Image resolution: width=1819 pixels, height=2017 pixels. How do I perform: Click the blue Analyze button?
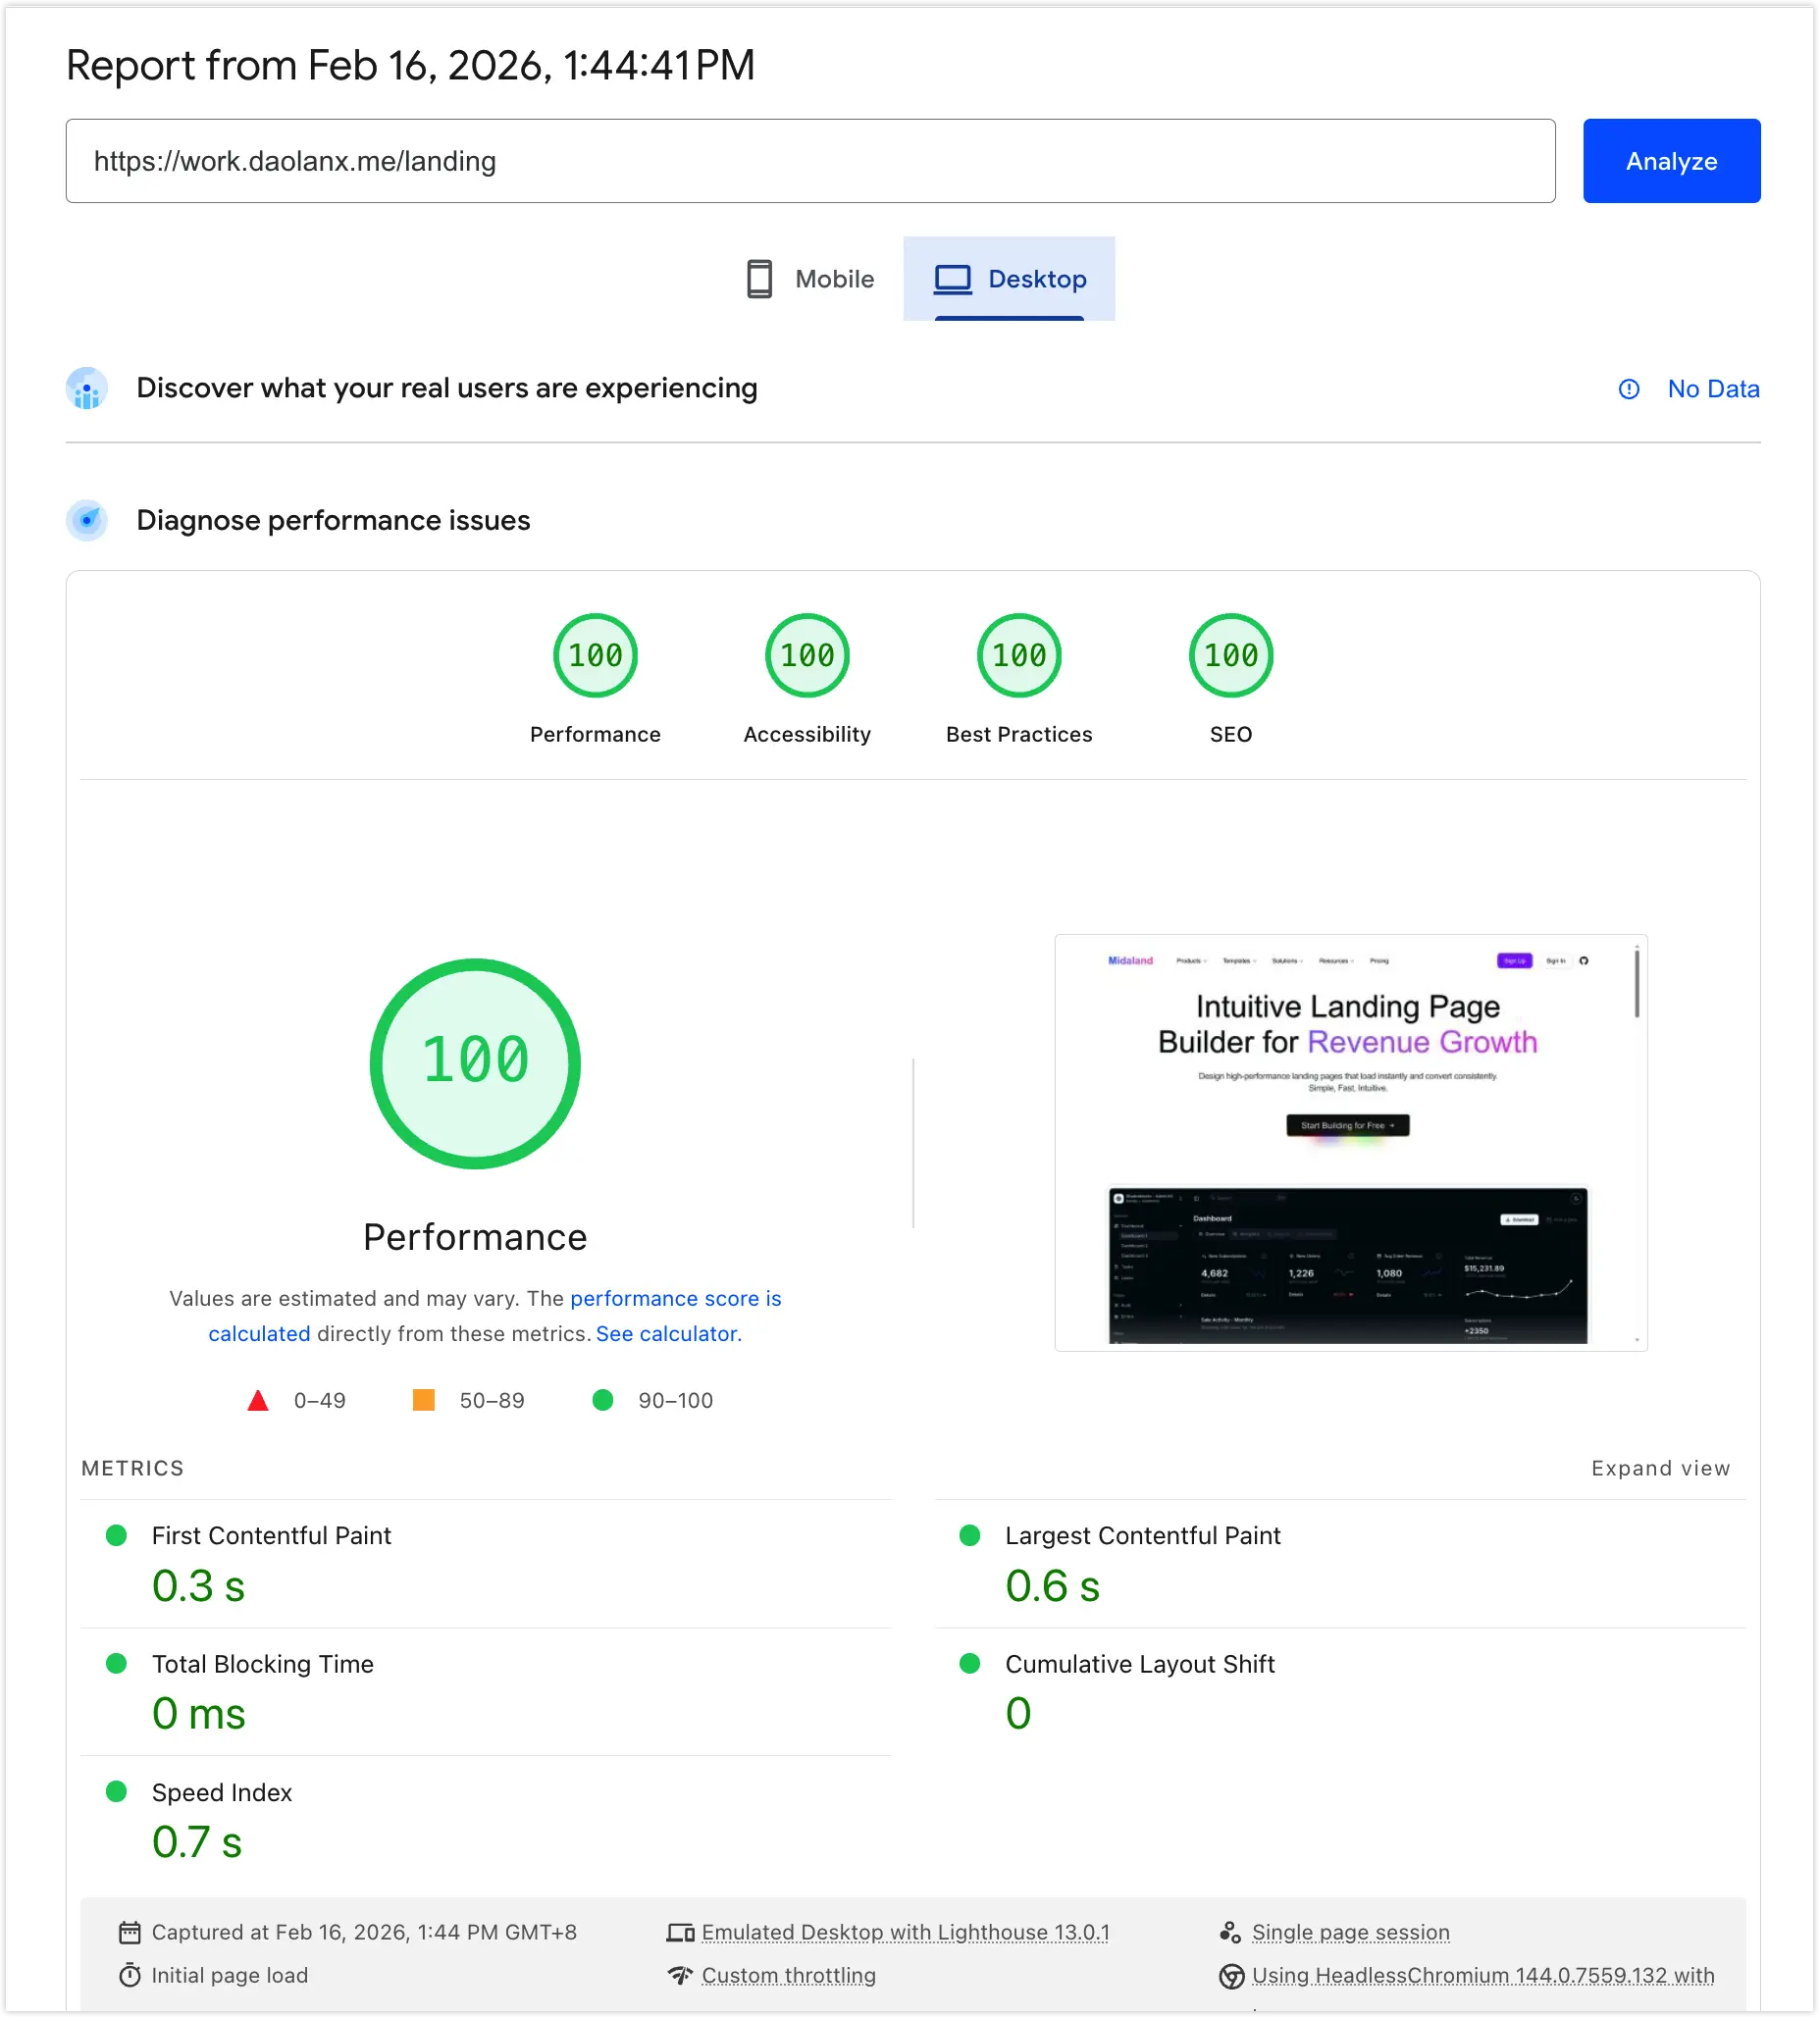[x=1670, y=161]
